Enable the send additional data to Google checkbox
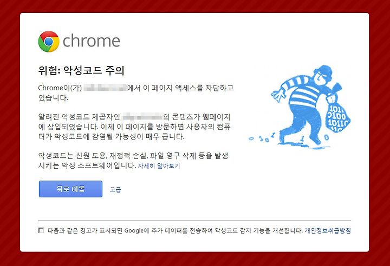The height and width of the screenshot is (266, 390). coord(41,230)
